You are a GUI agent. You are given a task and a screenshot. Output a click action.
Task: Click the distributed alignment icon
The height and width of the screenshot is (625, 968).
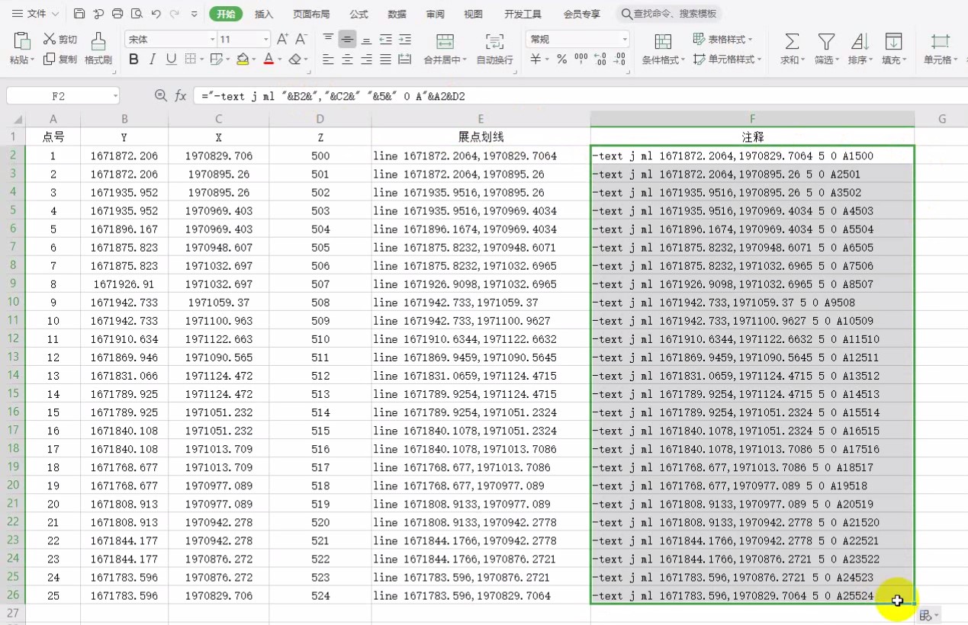click(405, 59)
